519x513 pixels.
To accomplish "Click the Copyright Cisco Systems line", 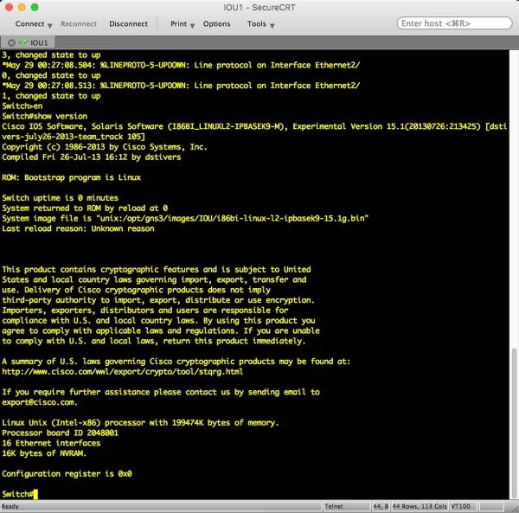I will click(105, 147).
